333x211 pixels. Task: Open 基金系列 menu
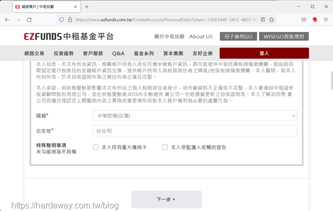coord(144,54)
